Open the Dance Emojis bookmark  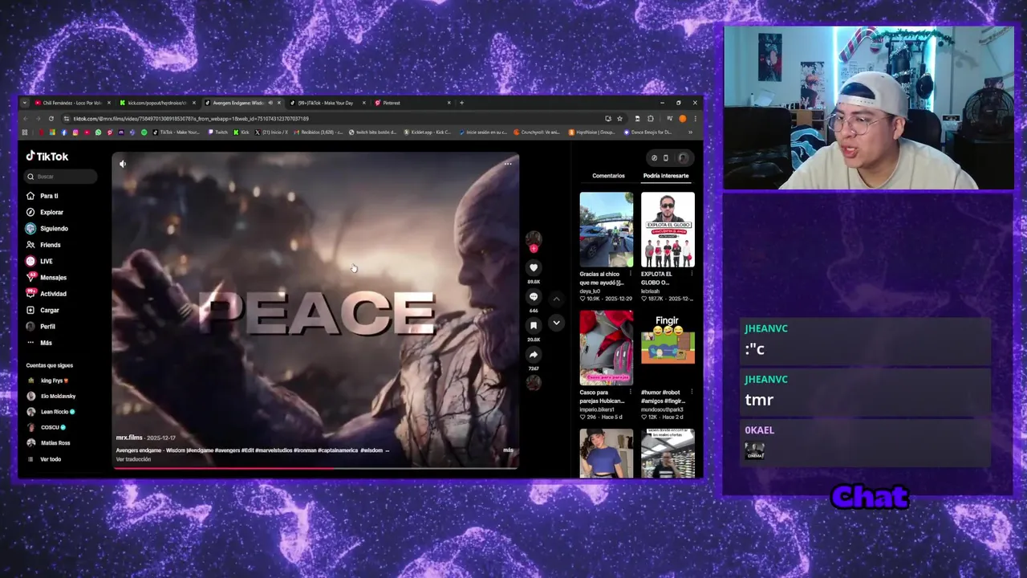click(648, 132)
